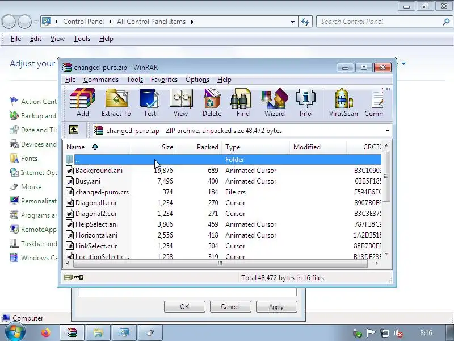454x341 pixels.
Task: Click the WinRAR taskbar button
Action: coord(72,332)
